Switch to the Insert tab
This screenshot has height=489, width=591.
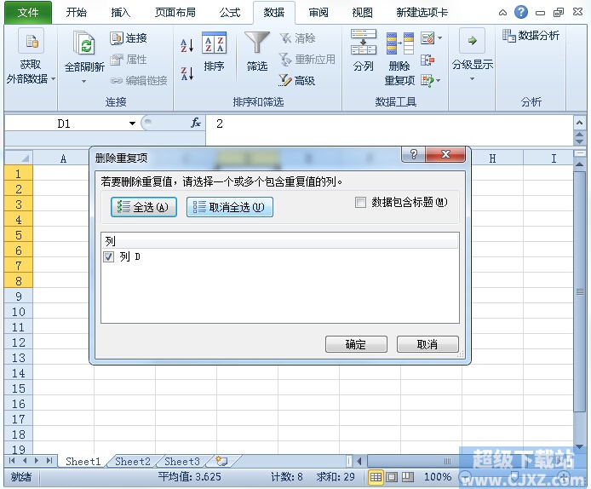121,13
